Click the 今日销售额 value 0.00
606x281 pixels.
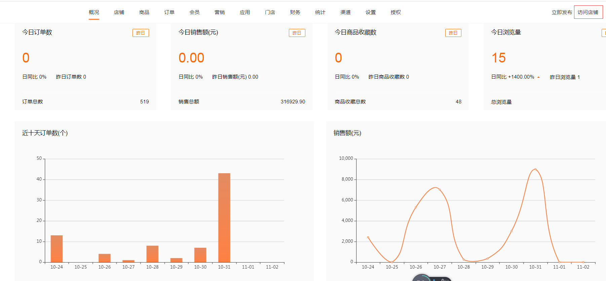(191, 58)
